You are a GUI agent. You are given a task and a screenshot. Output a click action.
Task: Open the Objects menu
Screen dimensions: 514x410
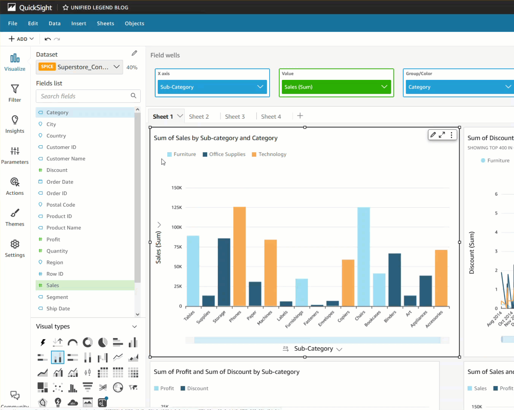[x=135, y=23]
